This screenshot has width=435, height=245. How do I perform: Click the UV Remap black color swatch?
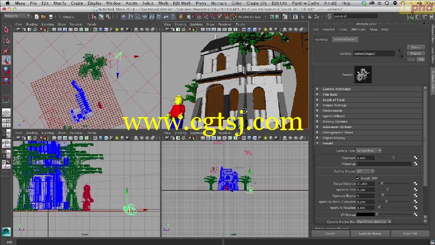(x=365, y=215)
